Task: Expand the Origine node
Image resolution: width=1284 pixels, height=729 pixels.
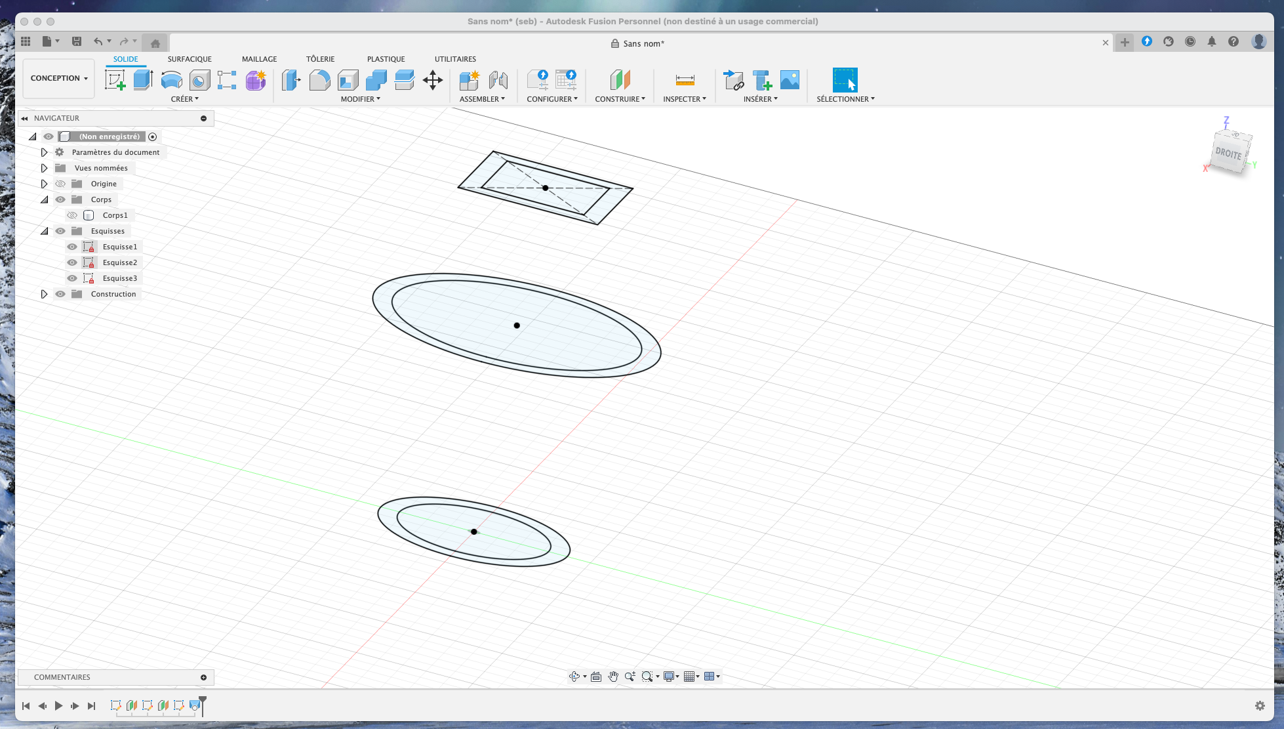Action: [x=44, y=184]
